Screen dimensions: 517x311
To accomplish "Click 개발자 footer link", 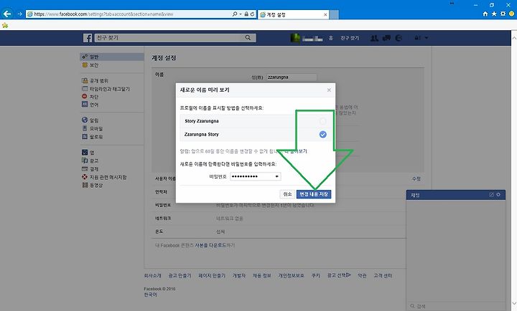I will [x=238, y=275].
